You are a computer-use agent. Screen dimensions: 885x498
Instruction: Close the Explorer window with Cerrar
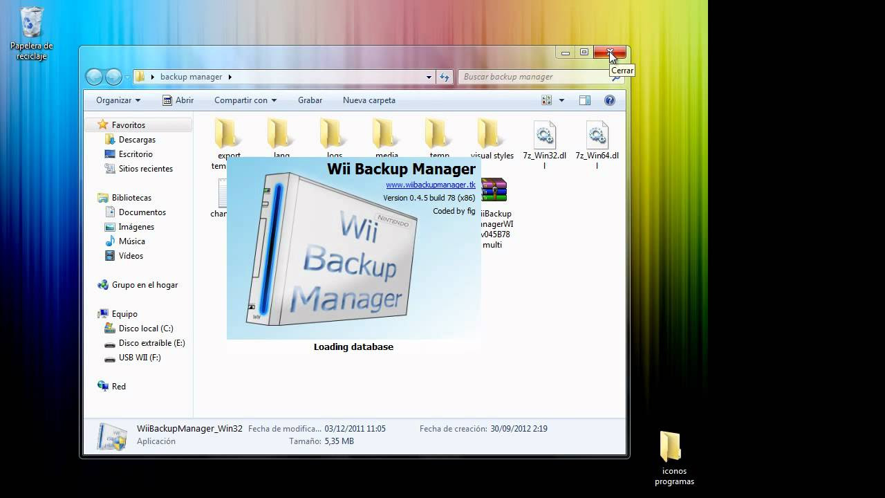pyautogui.click(x=610, y=53)
